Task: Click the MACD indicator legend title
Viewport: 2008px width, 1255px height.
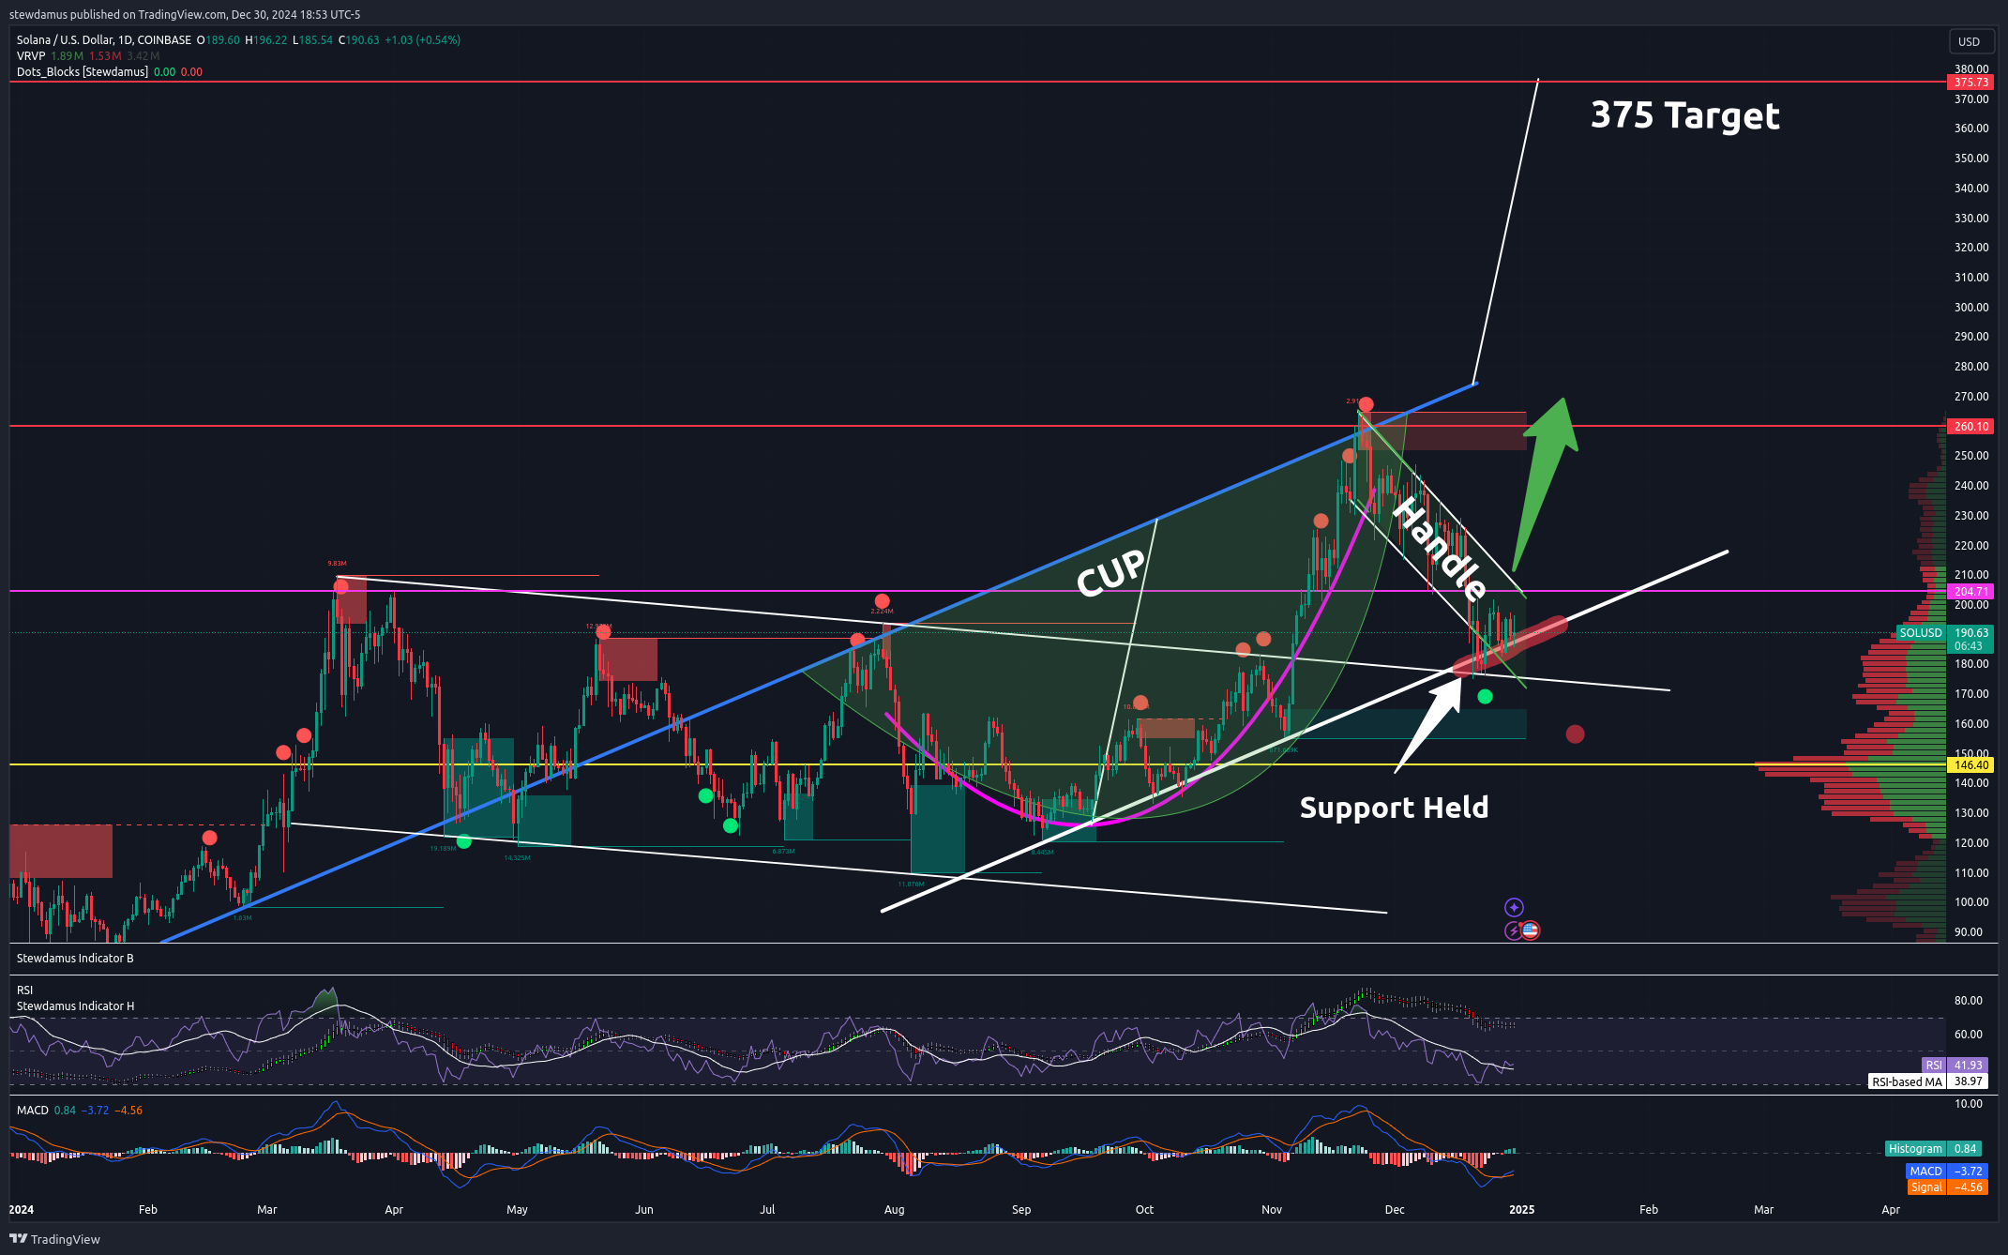Action: [33, 1111]
